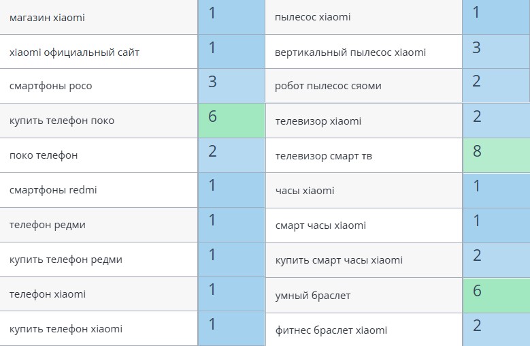Click the "поко телефон" keyword text
530x346 pixels.
[x=44, y=155]
